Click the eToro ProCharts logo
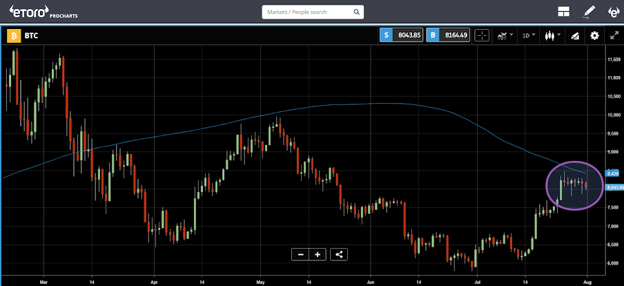Screen dimensions: 624x286 click(x=43, y=12)
